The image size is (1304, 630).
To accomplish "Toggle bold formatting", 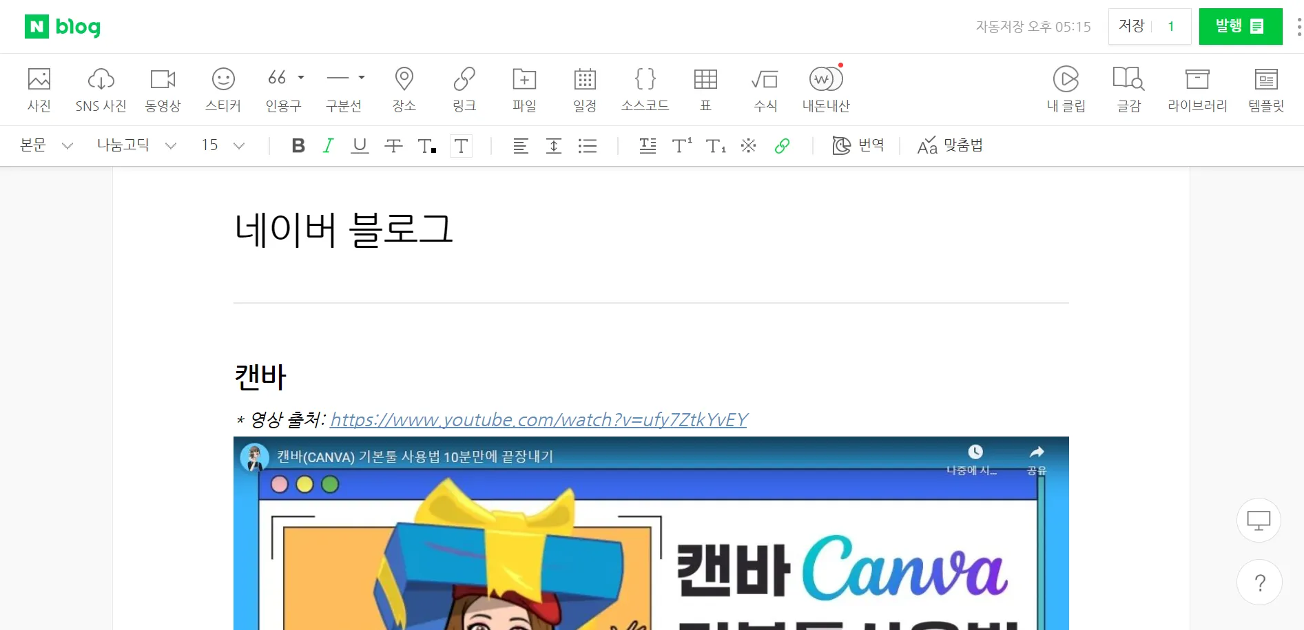I will tap(298, 146).
